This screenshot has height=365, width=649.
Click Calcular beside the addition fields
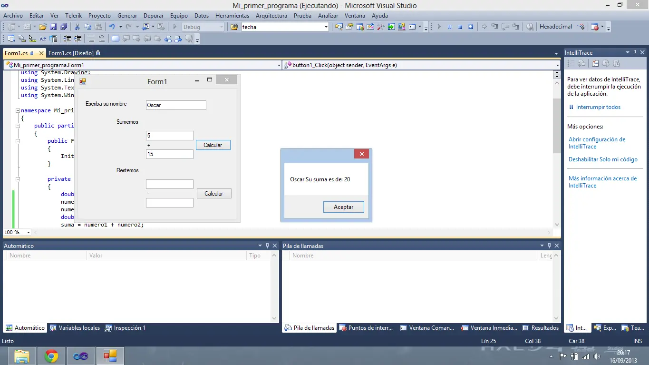coord(213,145)
